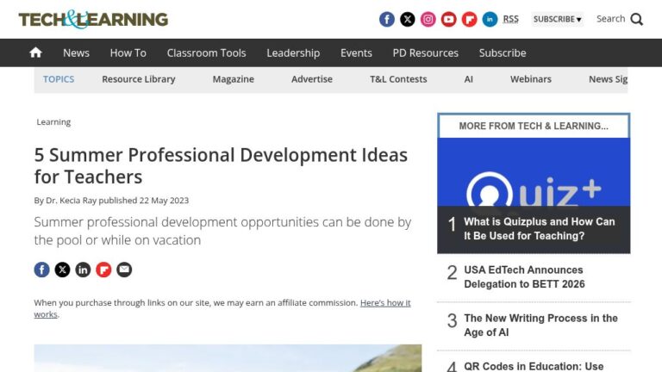Open author Dr. Kecia Ray link
This screenshot has height=372, width=662.
71,201
